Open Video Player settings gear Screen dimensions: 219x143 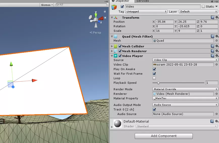[217, 56]
